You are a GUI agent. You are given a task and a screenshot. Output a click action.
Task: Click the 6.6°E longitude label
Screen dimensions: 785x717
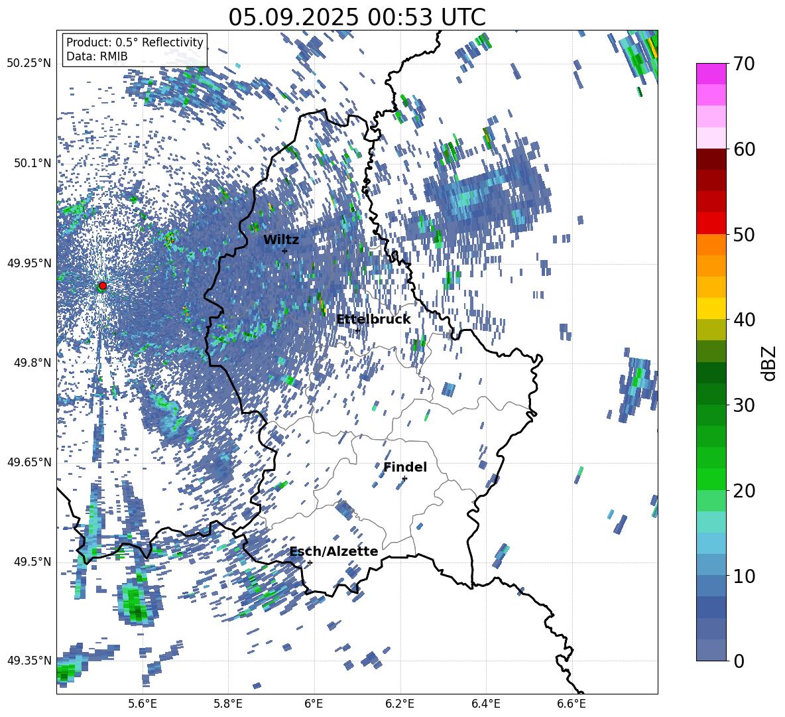(x=572, y=704)
